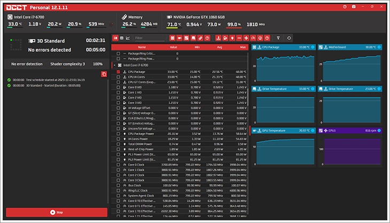Toggle the clock speed sensor filter icon
390x223 pixels.
[x=253, y=38]
